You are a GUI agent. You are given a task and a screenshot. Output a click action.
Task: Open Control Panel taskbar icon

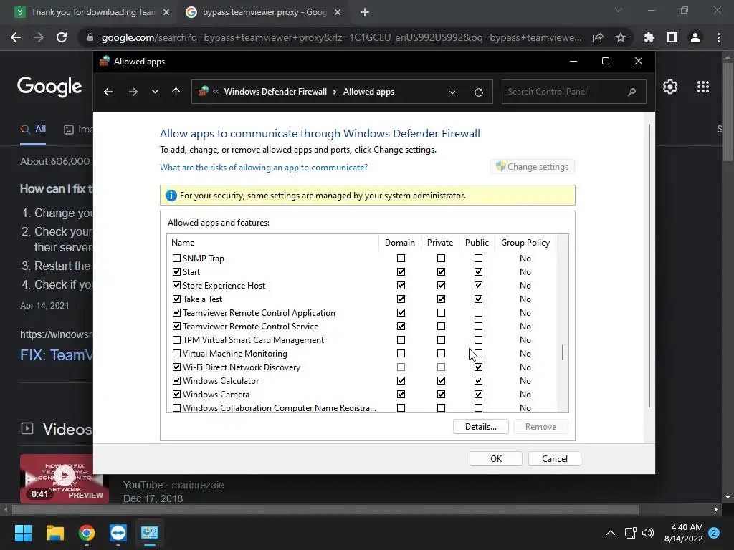(150, 533)
